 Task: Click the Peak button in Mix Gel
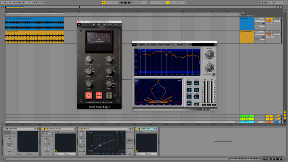[130, 138]
